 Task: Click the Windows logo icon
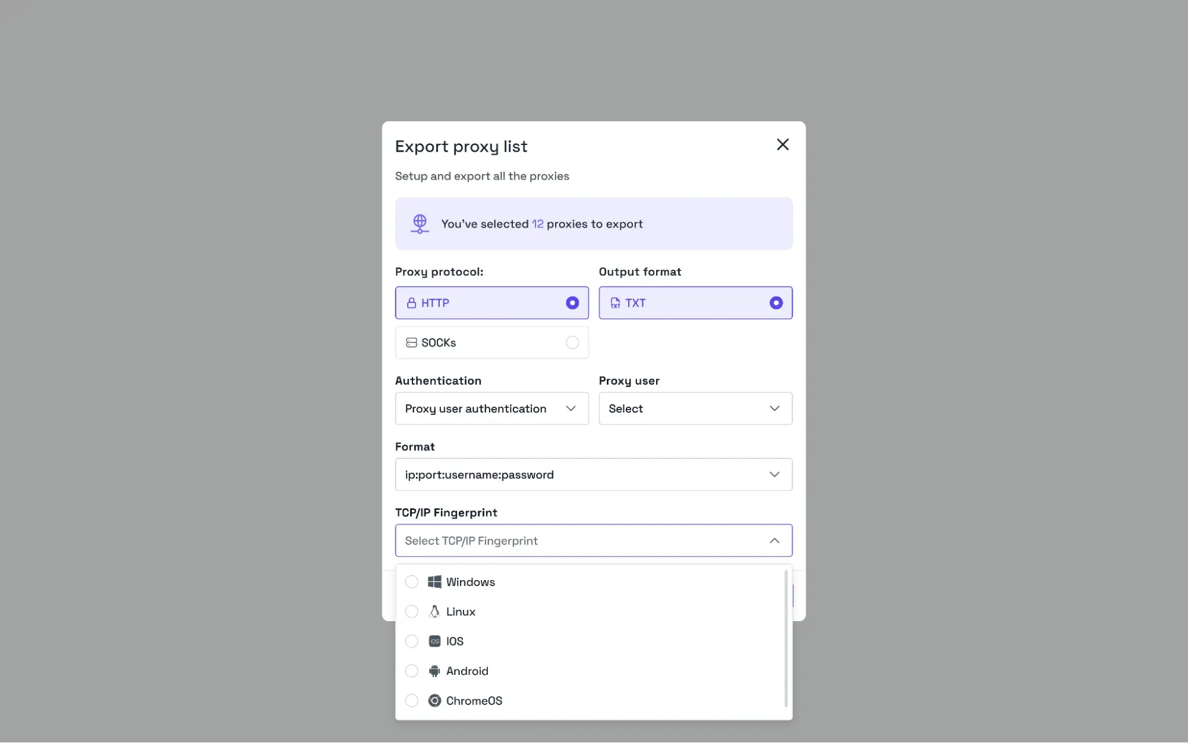coord(434,582)
